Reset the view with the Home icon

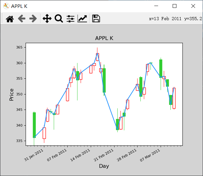[10, 19]
